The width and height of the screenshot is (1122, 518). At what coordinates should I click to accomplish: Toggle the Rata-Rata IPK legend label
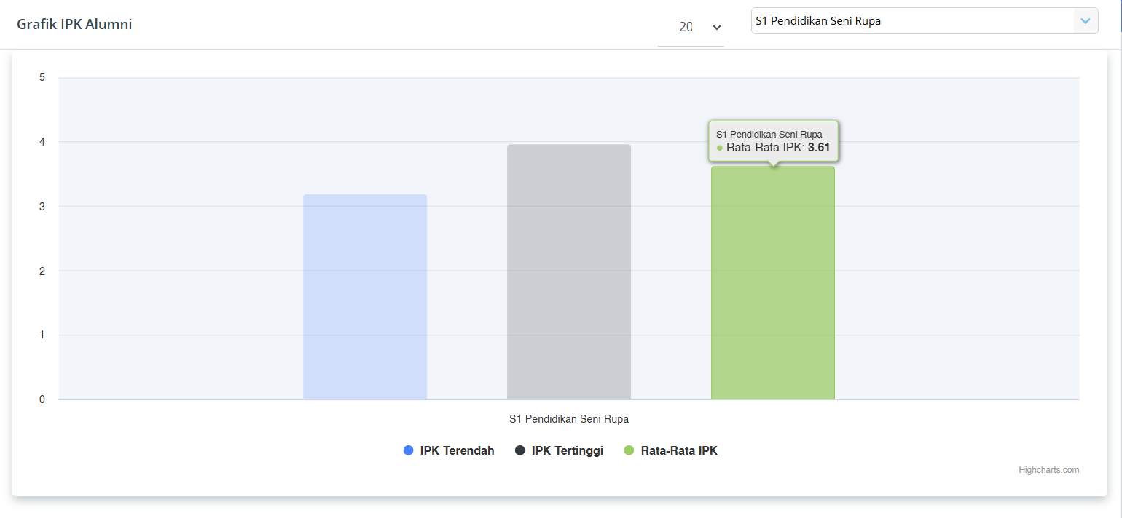(679, 451)
